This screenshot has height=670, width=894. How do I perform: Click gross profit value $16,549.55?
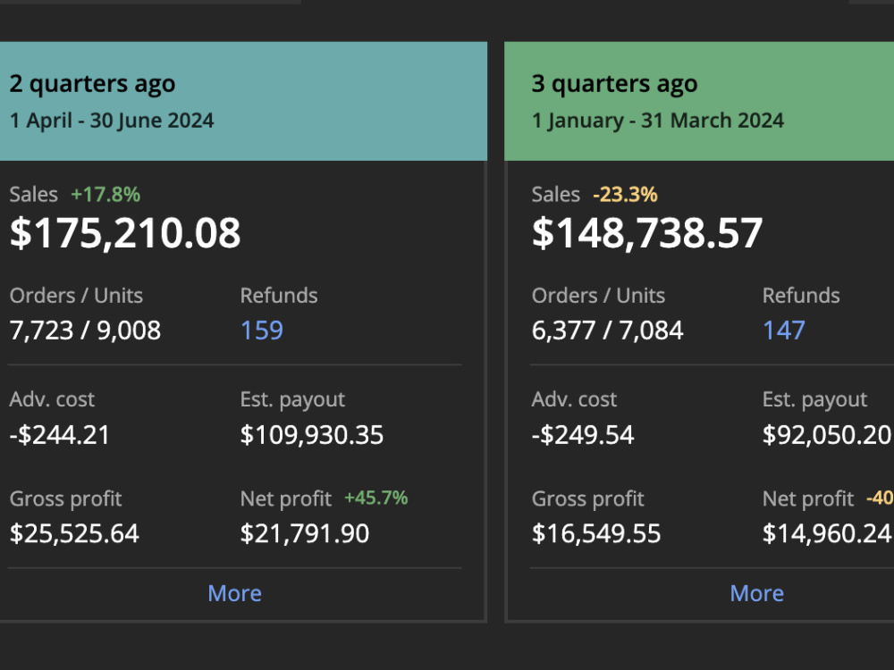point(596,534)
